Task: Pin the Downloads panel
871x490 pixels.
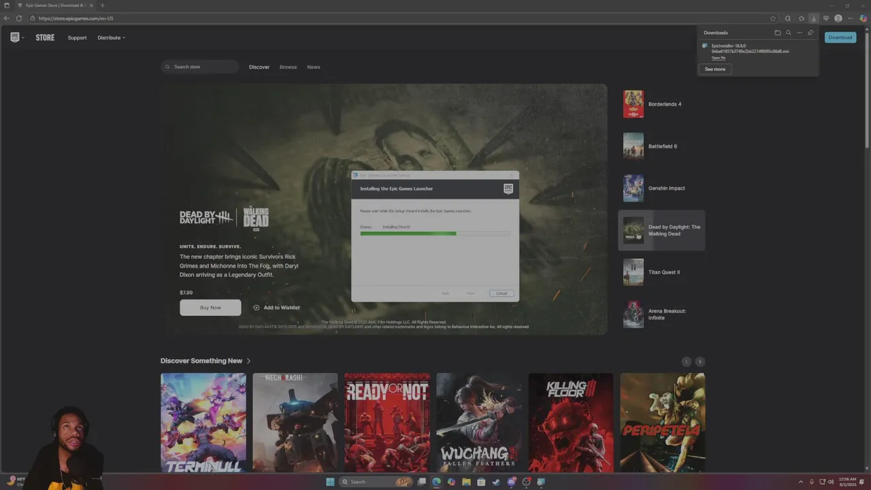Action: pyautogui.click(x=810, y=33)
